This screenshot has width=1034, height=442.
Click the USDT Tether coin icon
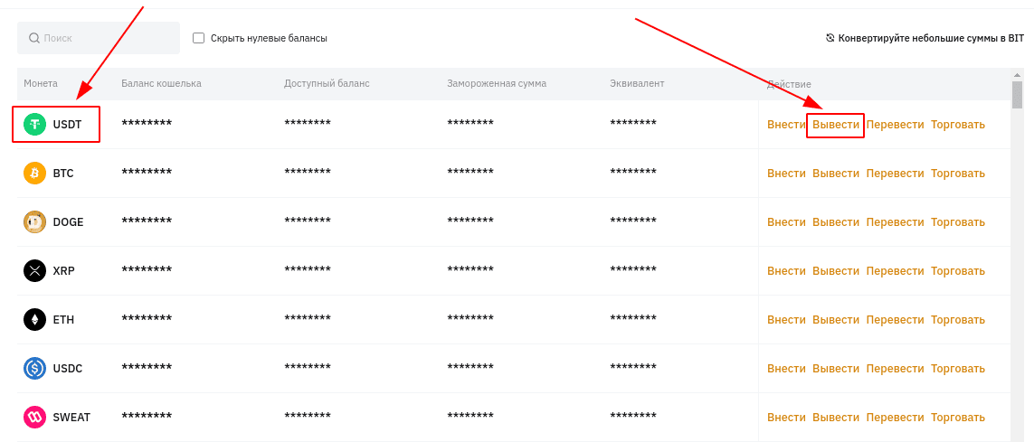click(34, 125)
